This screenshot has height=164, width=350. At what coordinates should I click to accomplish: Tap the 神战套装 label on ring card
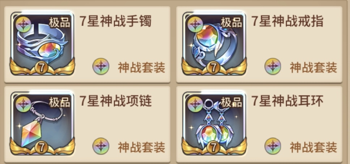[313, 67]
